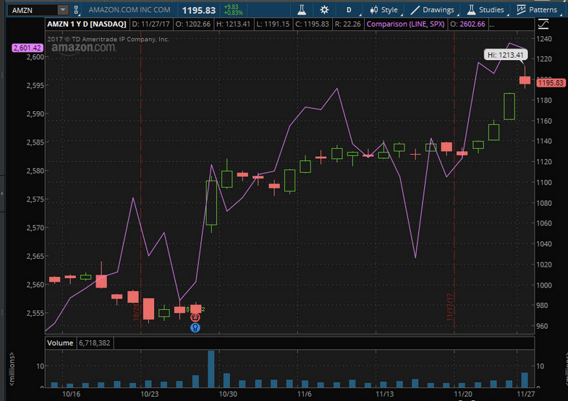Click the C: 1195.83 close value
Screen dimensions: 568x401
(312, 25)
